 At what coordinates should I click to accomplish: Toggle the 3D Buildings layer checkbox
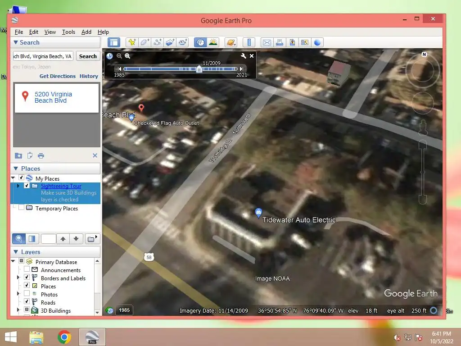click(x=27, y=310)
